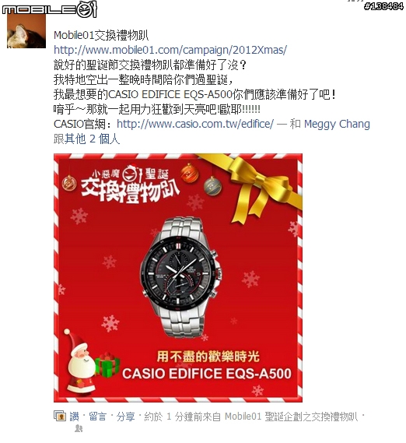
Task: Open the casio.com.tw edifice link
Action: coord(195,124)
